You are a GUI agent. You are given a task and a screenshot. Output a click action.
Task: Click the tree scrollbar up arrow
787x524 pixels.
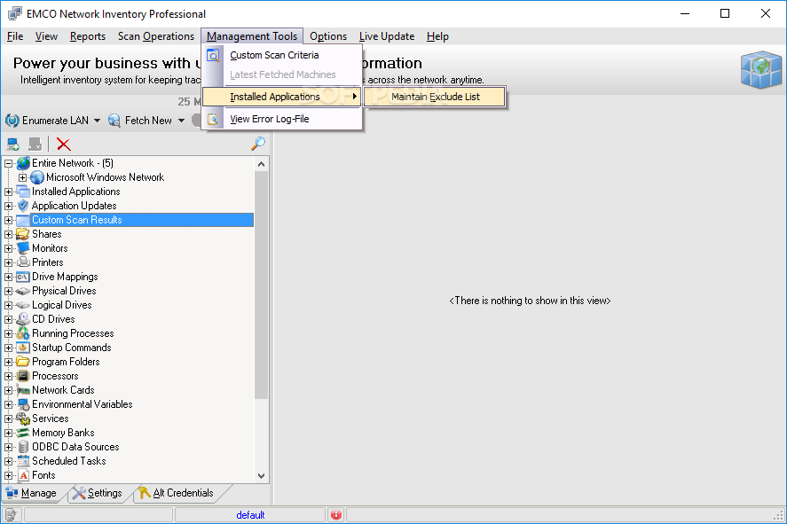point(261,164)
